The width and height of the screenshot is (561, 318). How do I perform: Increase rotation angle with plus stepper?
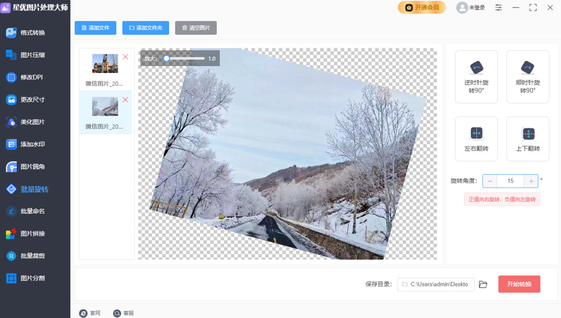[x=531, y=181]
